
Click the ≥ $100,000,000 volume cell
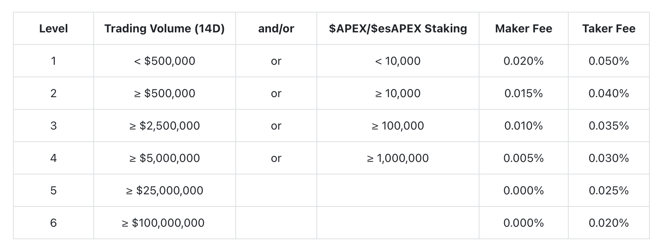165,223
